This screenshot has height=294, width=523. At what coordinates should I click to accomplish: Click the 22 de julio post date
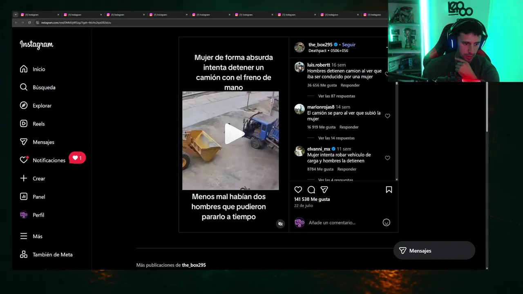(304, 206)
